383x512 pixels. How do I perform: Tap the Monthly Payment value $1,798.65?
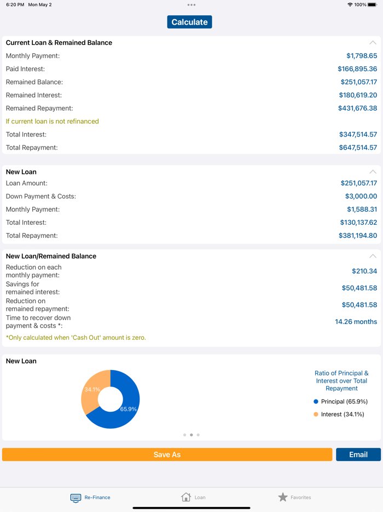[361, 55]
